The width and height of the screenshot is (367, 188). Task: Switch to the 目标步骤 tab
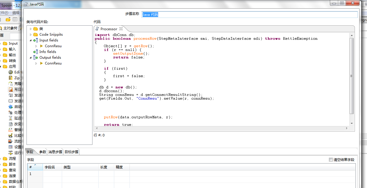[71, 152]
